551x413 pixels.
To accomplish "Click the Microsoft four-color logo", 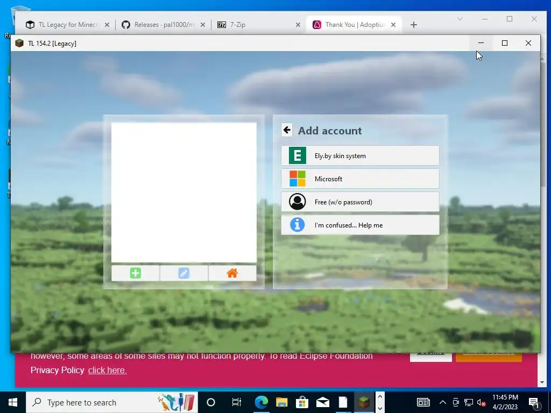I will (x=297, y=179).
